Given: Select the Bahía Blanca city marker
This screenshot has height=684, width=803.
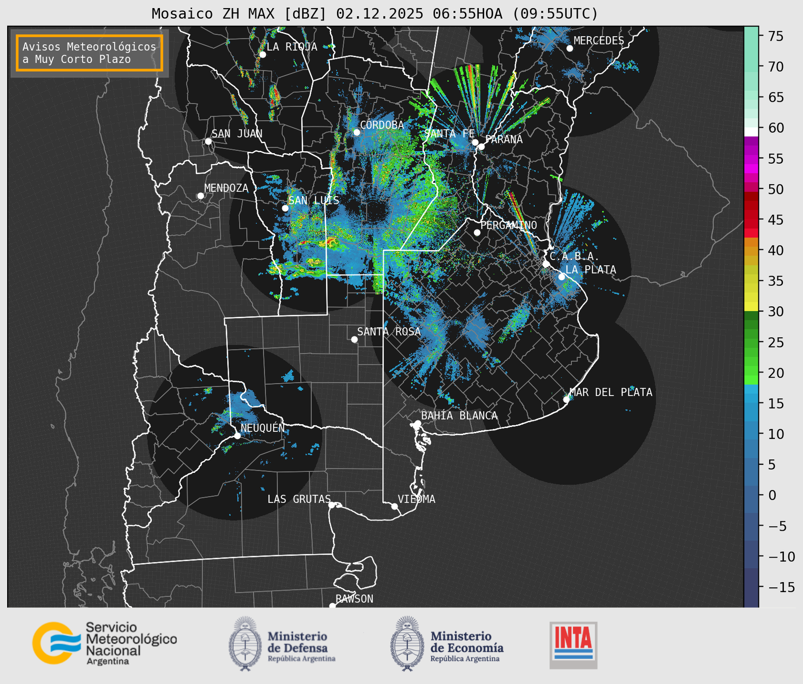Looking at the screenshot, I should coord(417,423).
